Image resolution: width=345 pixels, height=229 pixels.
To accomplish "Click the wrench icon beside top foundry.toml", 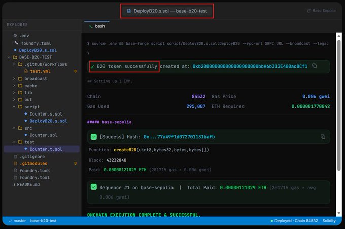I will click(16, 43).
